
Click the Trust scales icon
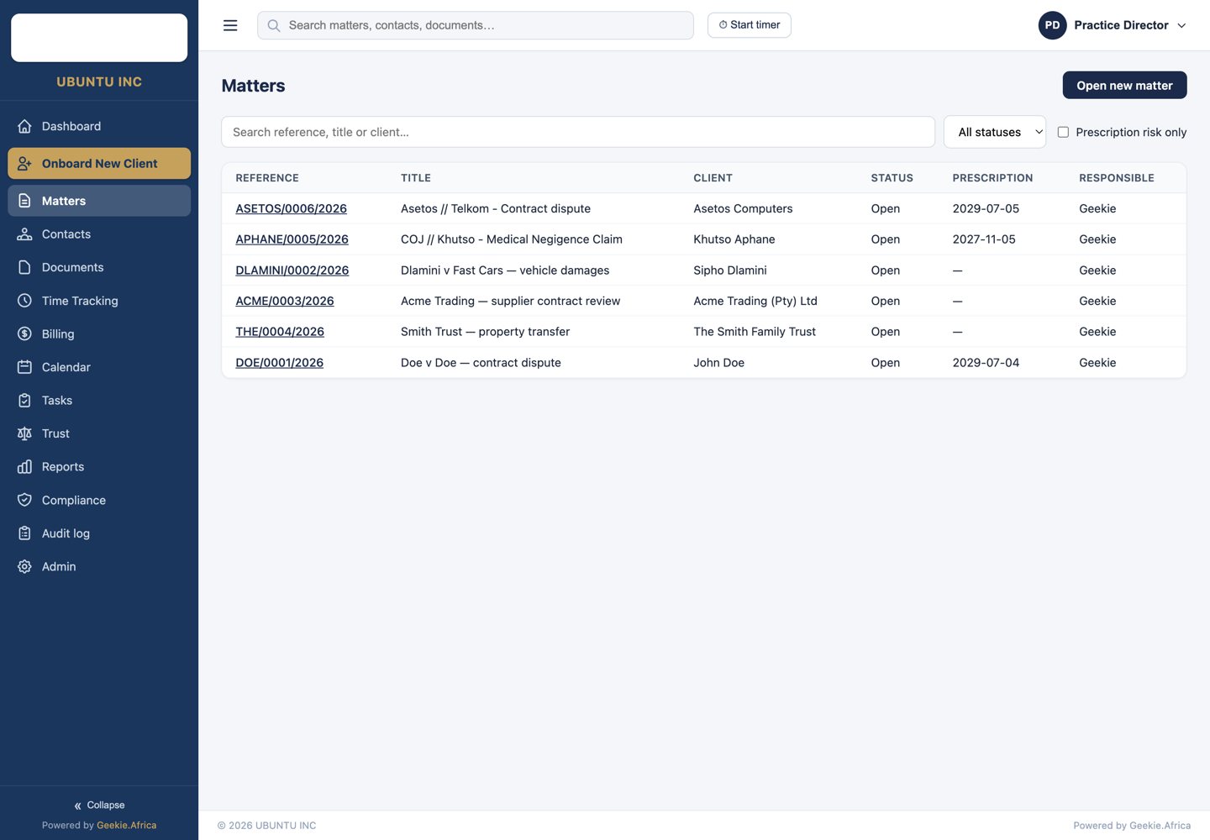(24, 433)
